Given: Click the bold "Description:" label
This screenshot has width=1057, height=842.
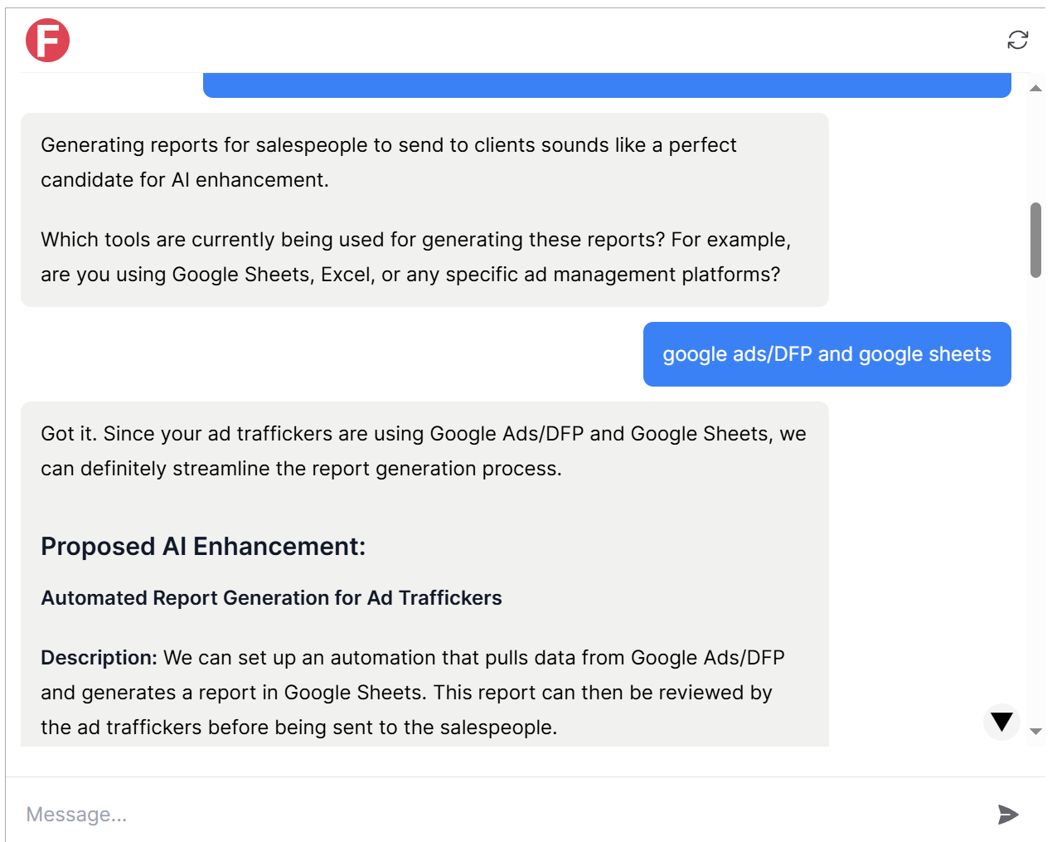Looking at the screenshot, I should point(99,658).
